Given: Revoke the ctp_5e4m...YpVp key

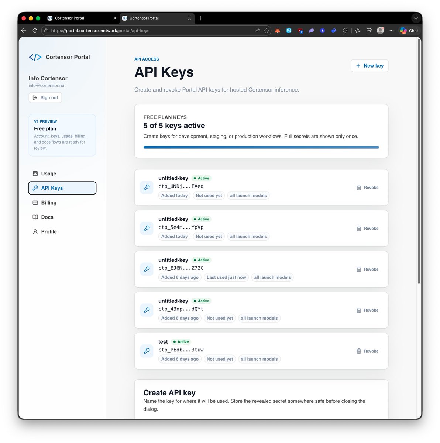Looking at the screenshot, I should (x=367, y=229).
